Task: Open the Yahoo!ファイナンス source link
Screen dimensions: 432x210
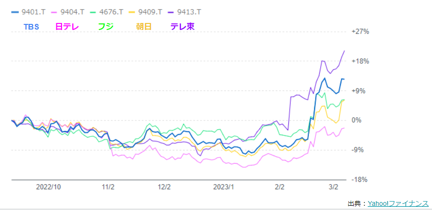Action: pos(398,203)
